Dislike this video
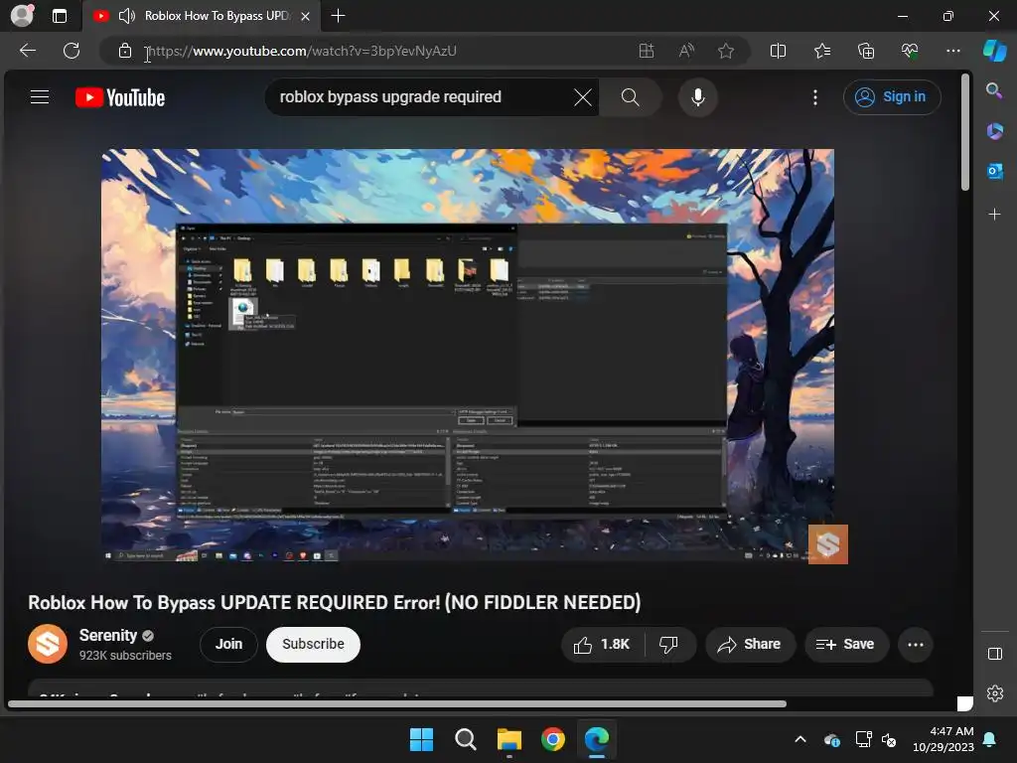1017x763 pixels. click(x=668, y=644)
